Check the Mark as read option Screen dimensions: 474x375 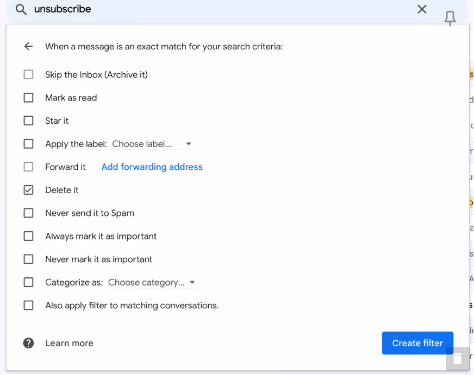pos(28,98)
